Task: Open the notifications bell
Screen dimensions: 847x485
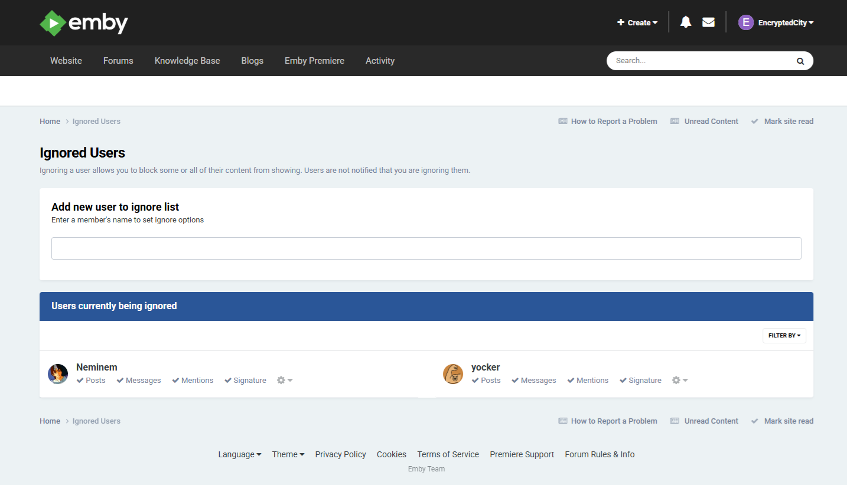Action: tap(685, 22)
